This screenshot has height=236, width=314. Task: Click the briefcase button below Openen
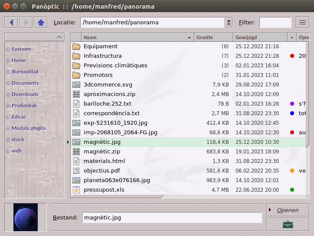click(288, 224)
